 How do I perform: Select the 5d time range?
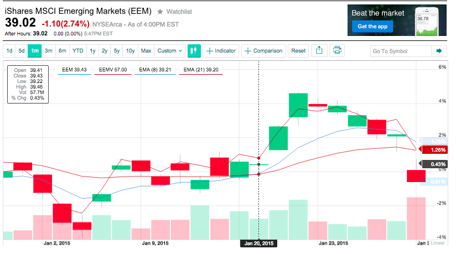click(22, 50)
